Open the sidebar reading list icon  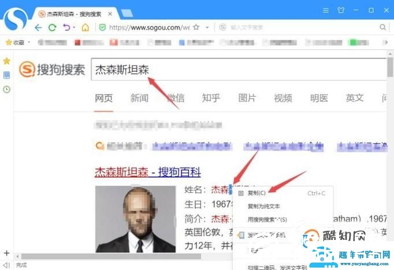7,75
